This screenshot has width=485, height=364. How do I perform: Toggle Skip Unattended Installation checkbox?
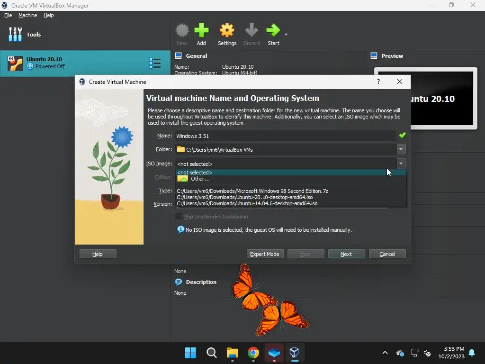click(179, 216)
